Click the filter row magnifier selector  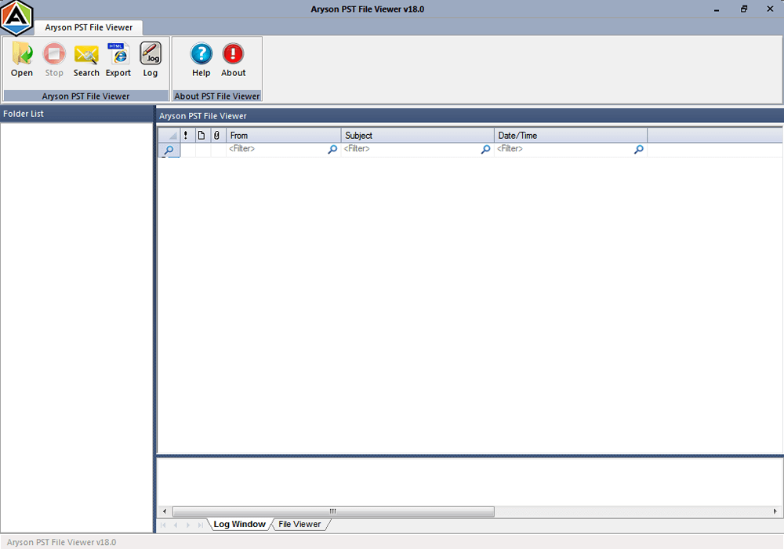[x=169, y=150]
